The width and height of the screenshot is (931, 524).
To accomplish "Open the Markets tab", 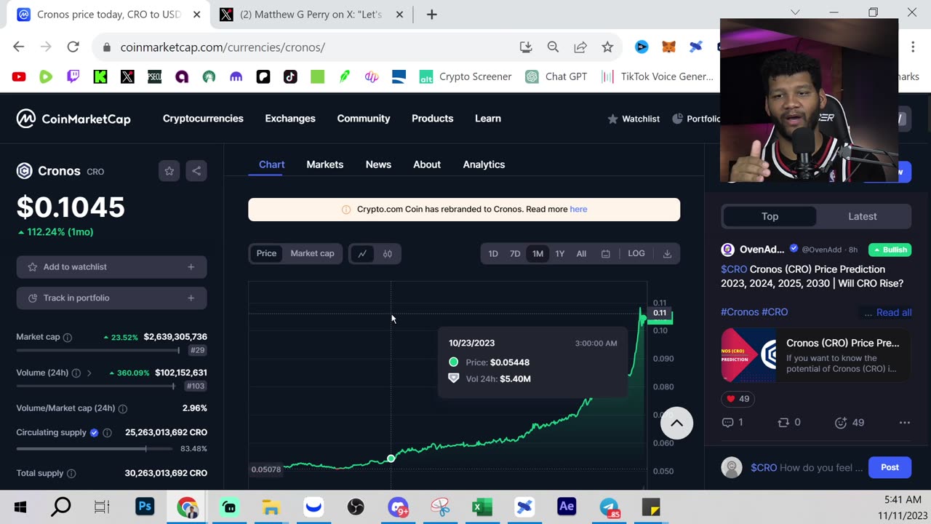I will [x=325, y=164].
